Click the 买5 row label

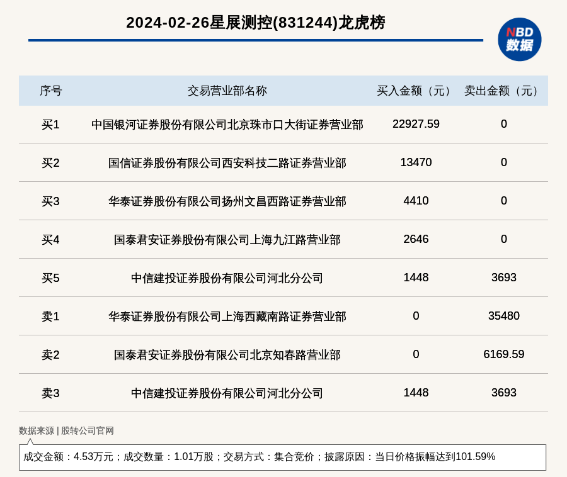50,278
